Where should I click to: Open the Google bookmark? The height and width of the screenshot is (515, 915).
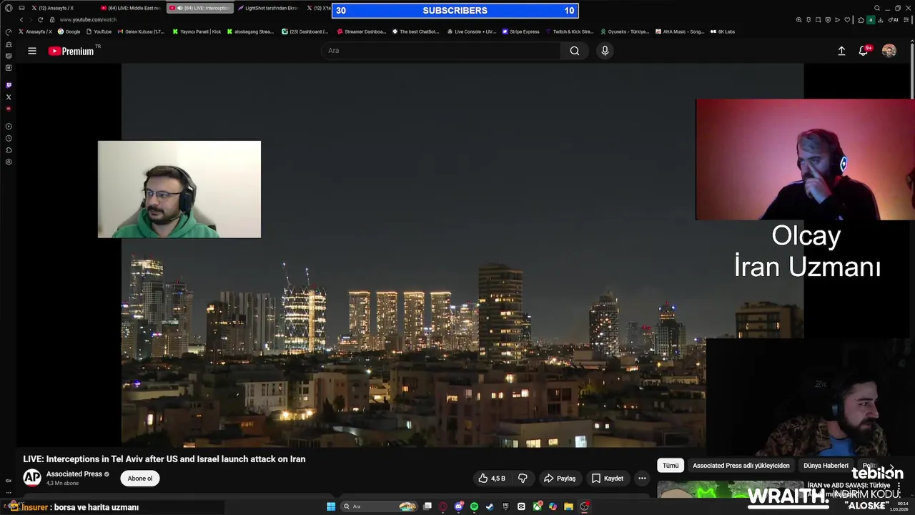pos(69,31)
